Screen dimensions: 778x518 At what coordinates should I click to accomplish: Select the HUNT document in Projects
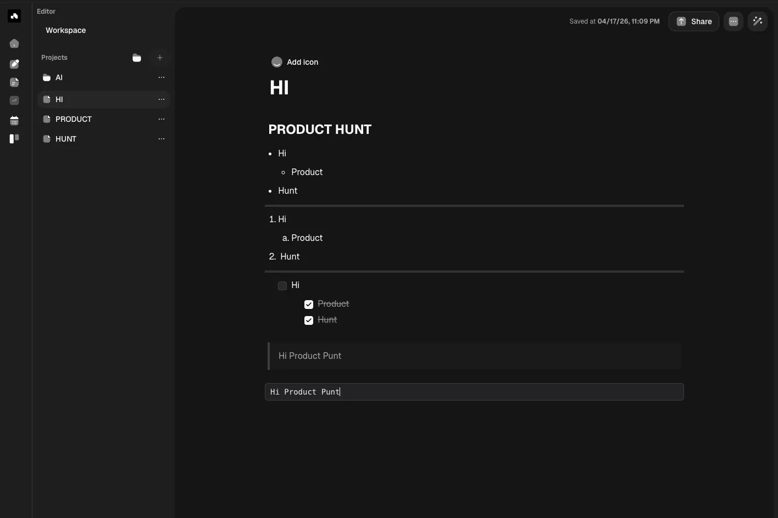(x=103, y=139)
